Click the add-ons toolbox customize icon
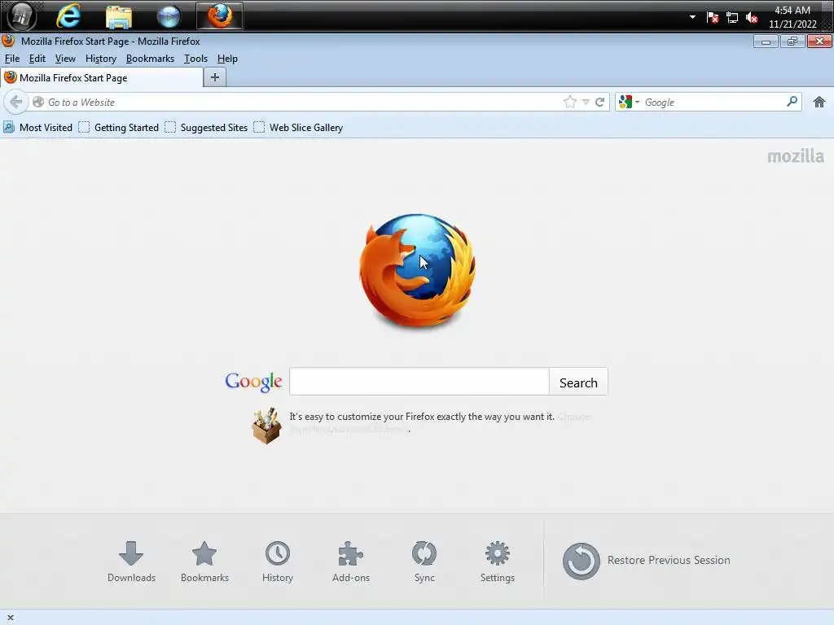Image resolution: width=834 pixels, height=625 pixels. pyautogui.click(x=266, y=425)
